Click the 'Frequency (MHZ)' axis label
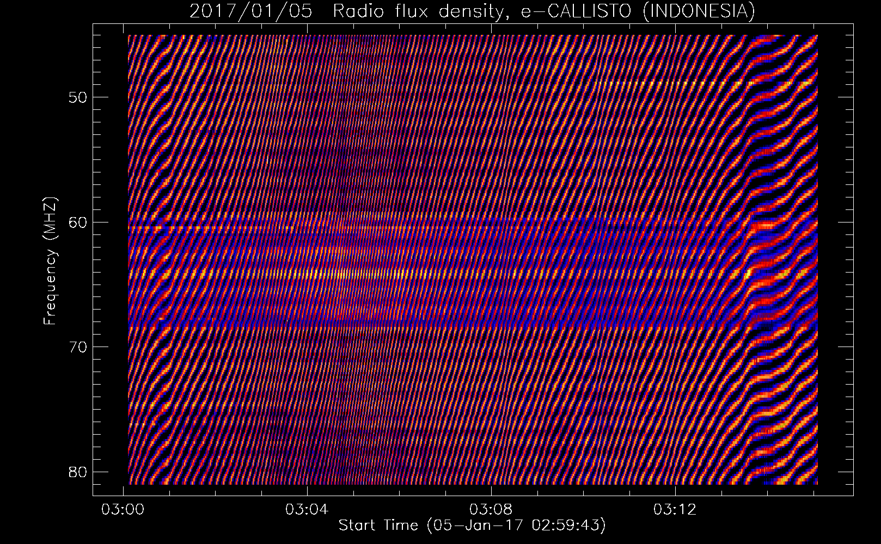 (50, 261)
